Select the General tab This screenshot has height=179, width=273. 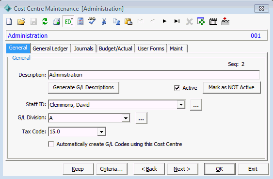click(x=18, y=48)
